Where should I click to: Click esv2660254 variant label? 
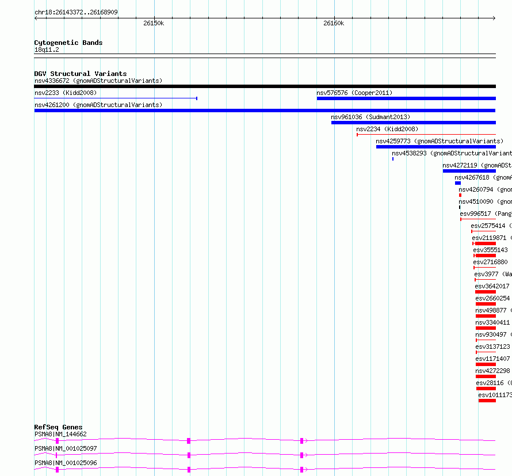tap(493, 298)
